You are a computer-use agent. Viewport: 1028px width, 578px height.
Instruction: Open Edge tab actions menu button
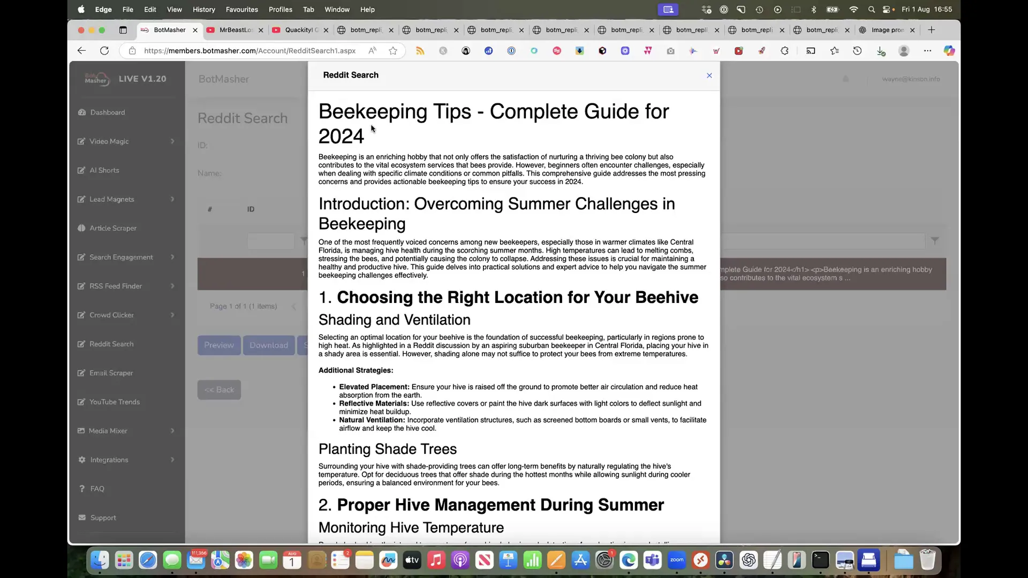click(x=123, y=30)
